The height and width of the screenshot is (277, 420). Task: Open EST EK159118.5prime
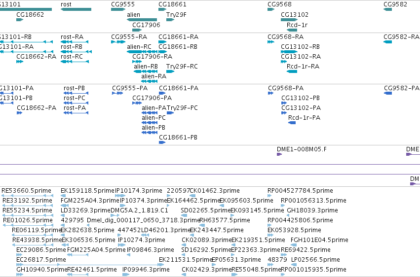pos(87,191)
